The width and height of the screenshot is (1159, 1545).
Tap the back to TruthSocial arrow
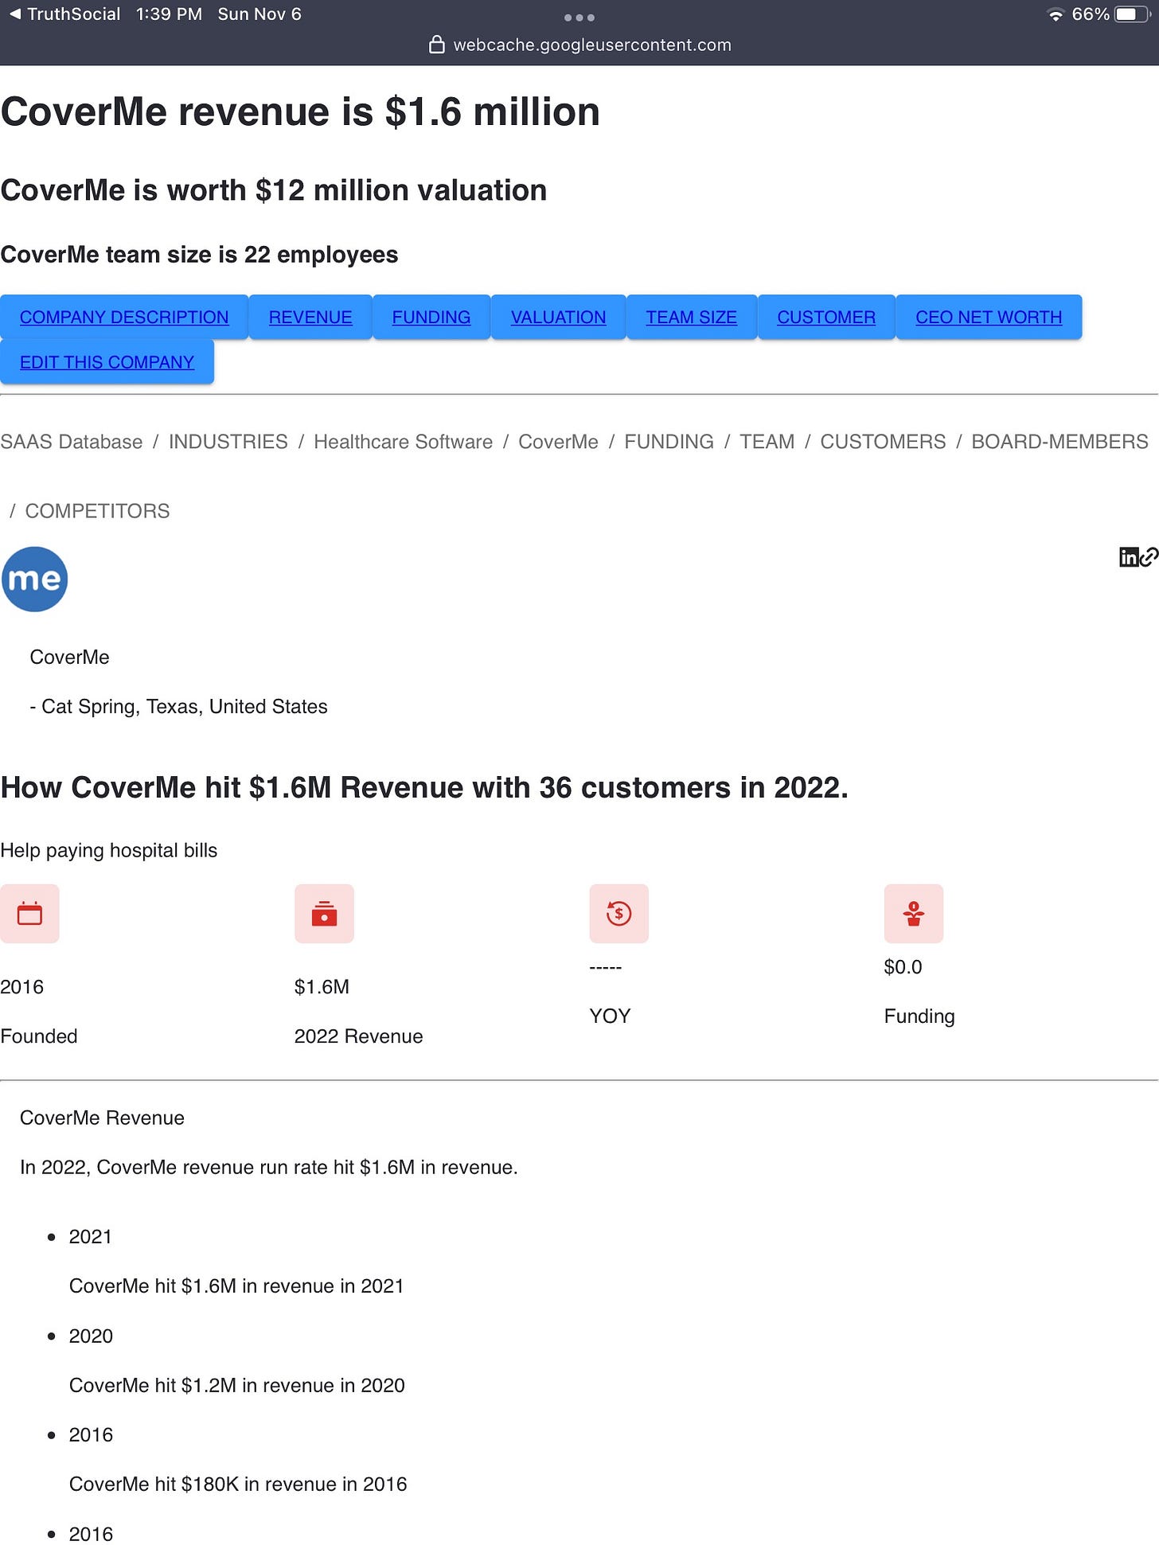pos(15,14)
